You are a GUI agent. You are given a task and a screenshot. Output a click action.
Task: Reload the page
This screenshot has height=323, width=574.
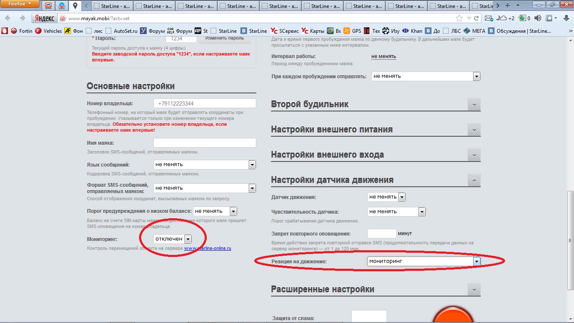476,19
